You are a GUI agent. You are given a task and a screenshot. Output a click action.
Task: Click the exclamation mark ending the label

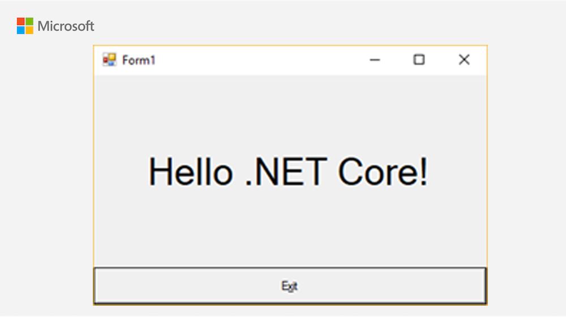click(423, 172)
